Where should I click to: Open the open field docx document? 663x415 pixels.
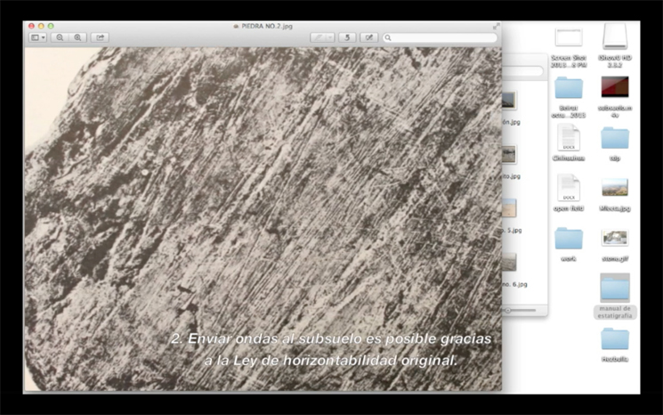coord(569,188)
